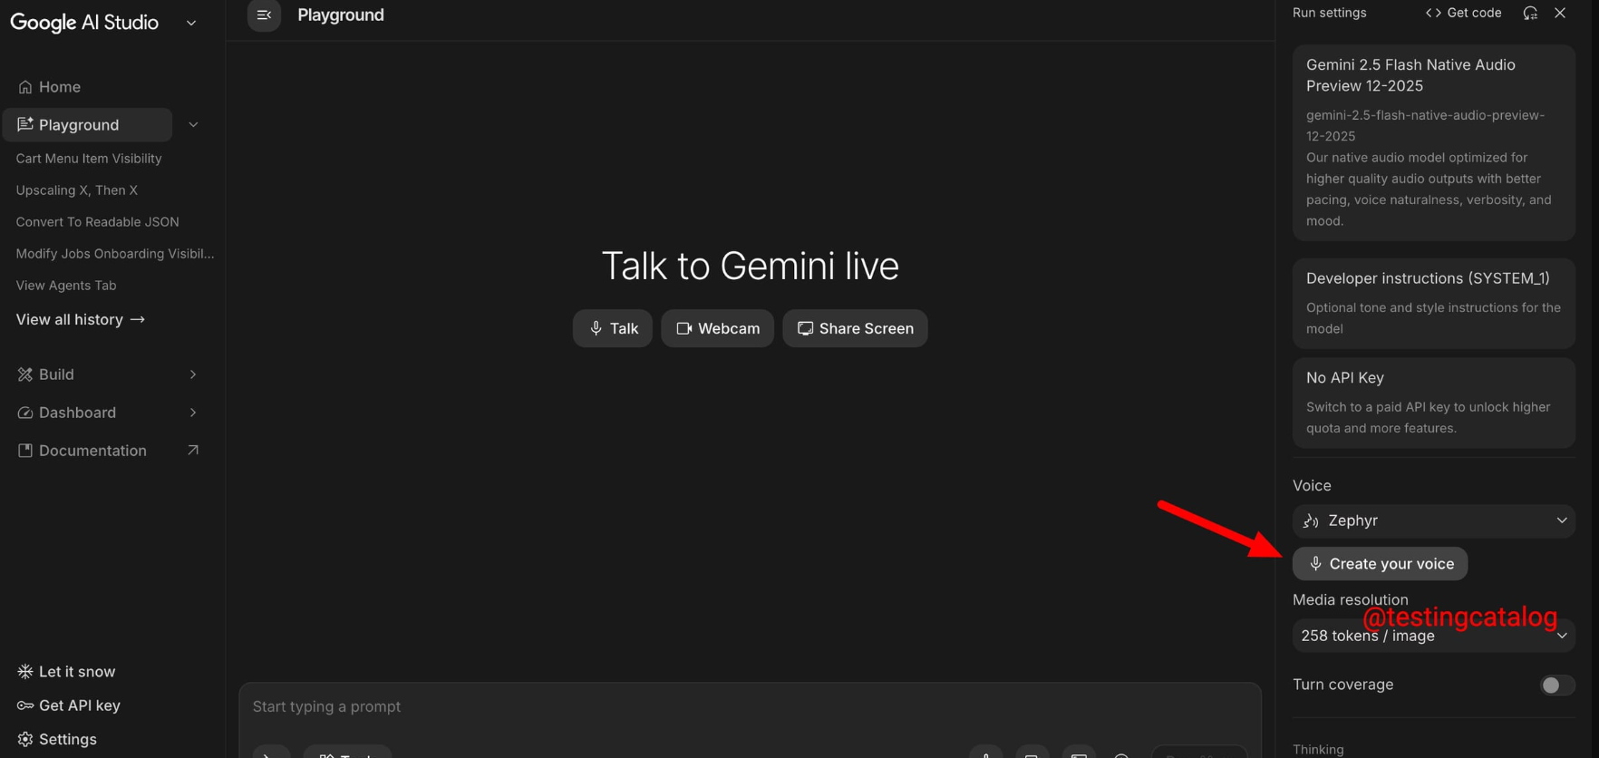Click the Start typing a prompt field

(x=749, y=706)
